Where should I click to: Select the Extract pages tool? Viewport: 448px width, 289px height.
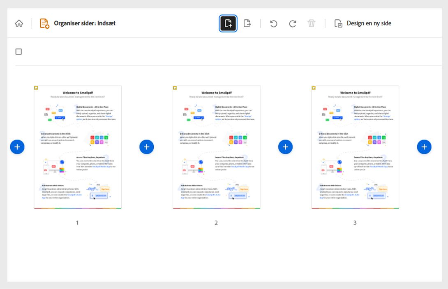[x=248, y=23]
